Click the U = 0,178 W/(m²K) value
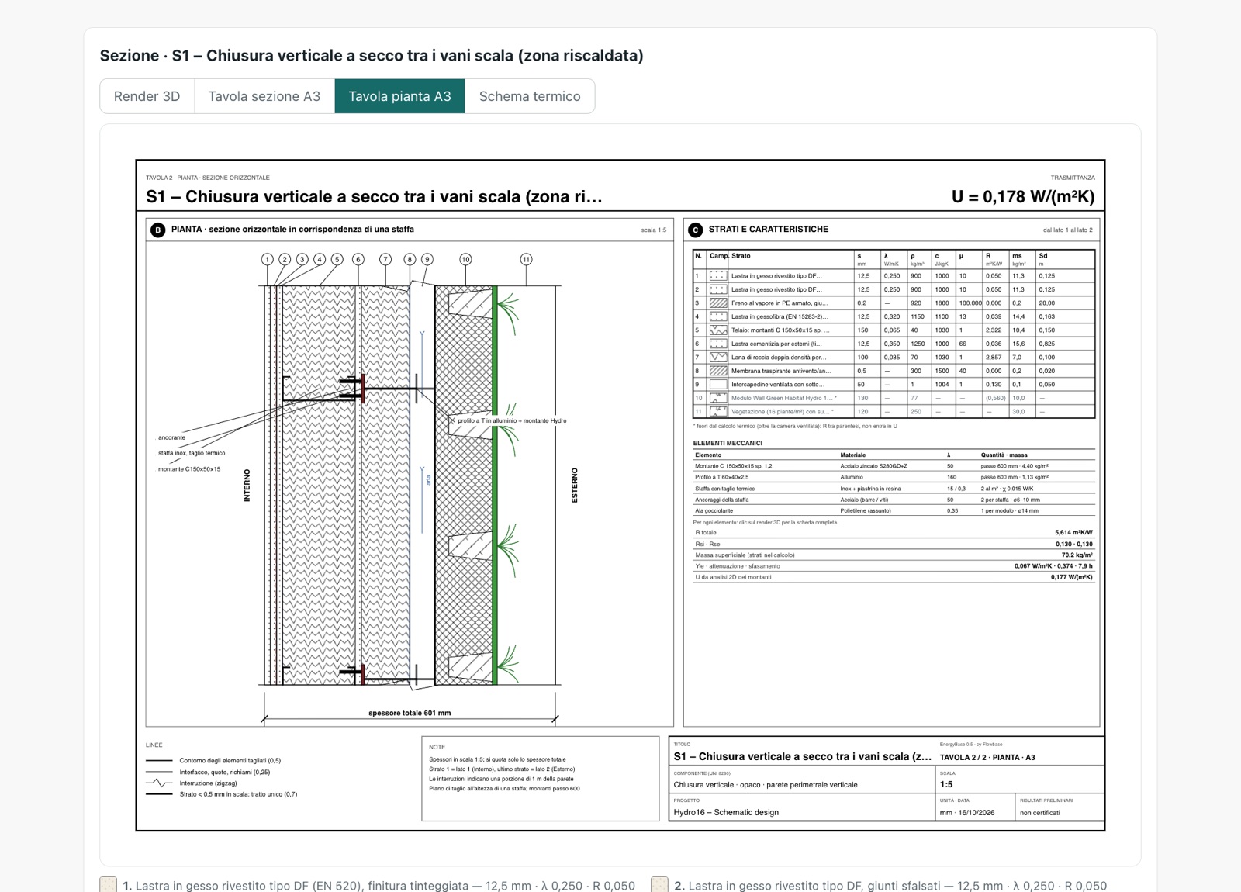 [x=1023, y=197]
